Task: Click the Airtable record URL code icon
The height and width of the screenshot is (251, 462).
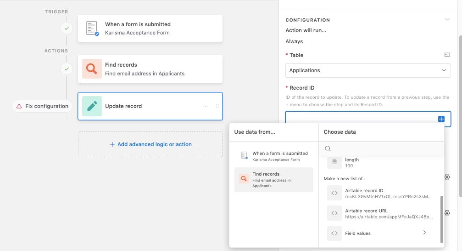Action: (x=334, y=213)
